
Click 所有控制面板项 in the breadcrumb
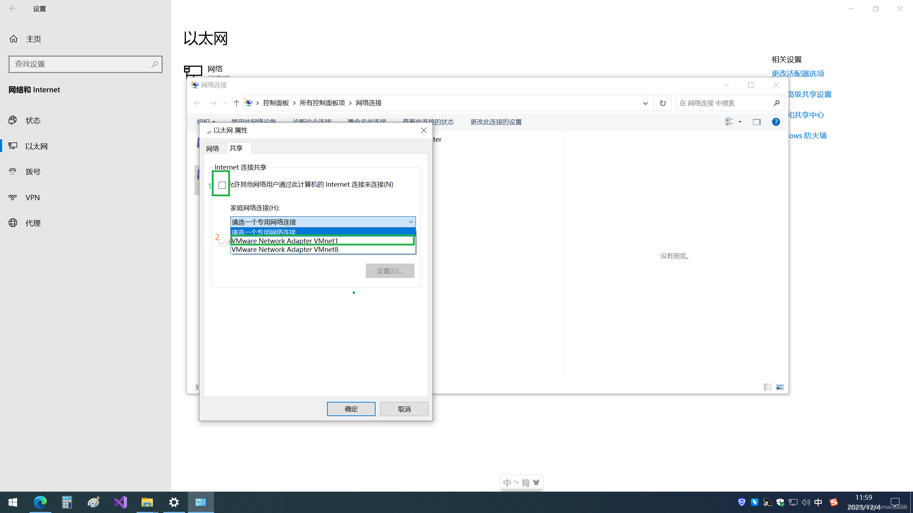tap(322, 103)
